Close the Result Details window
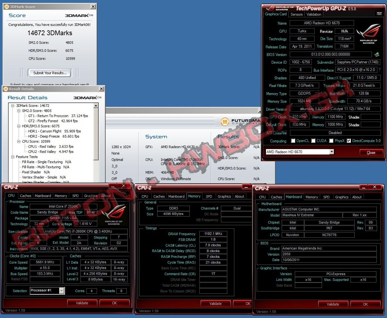This screenshot has height=318, width=387. 101,89
